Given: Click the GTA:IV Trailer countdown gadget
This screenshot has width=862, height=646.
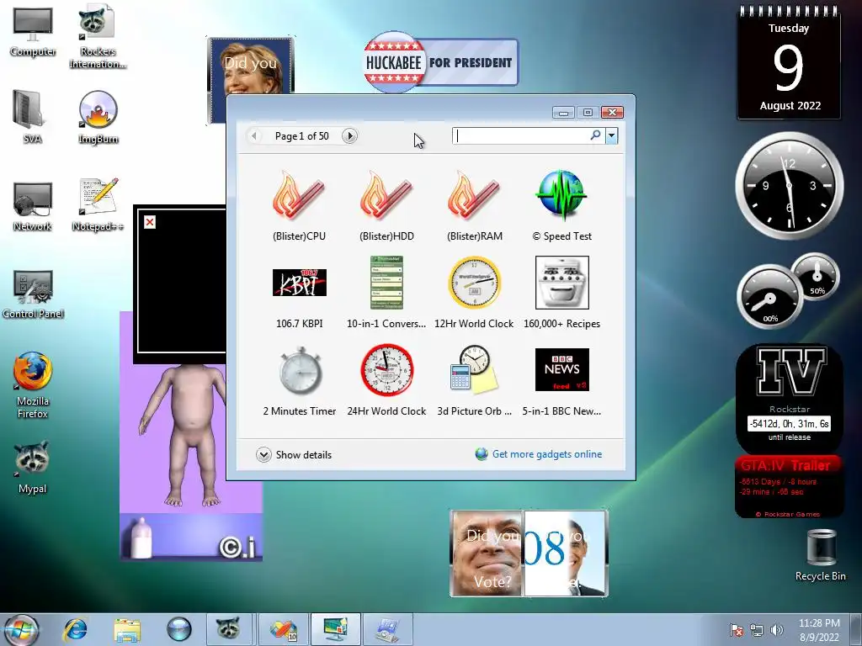Looking at the screenshot, I should tap(790, 487).
